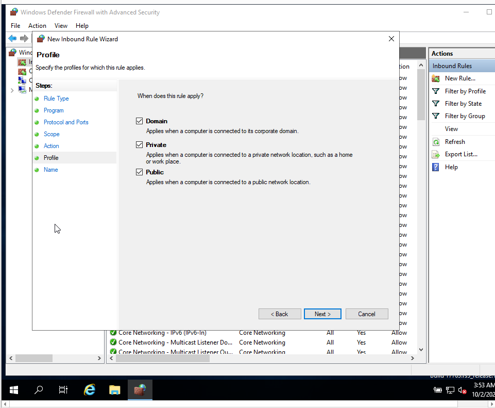Viewport: 495px width, 408px height.
Task: Go to the Rule Type step
Action: click(x=56, y=99)
